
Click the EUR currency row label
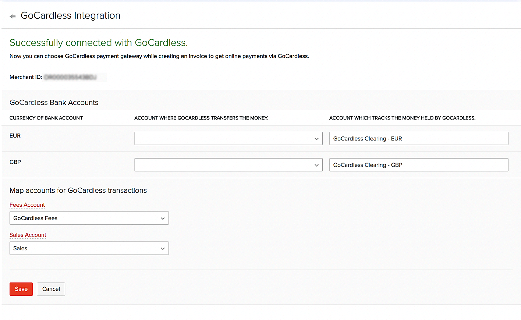click(15, 136)
